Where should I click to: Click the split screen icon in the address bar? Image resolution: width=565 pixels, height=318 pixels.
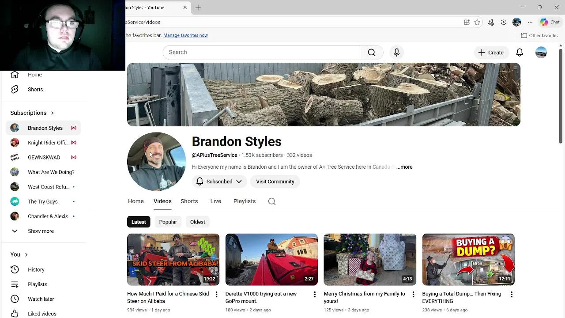(467, 22)
